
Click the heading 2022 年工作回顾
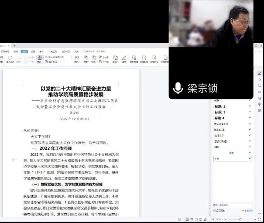click(55, 148)
